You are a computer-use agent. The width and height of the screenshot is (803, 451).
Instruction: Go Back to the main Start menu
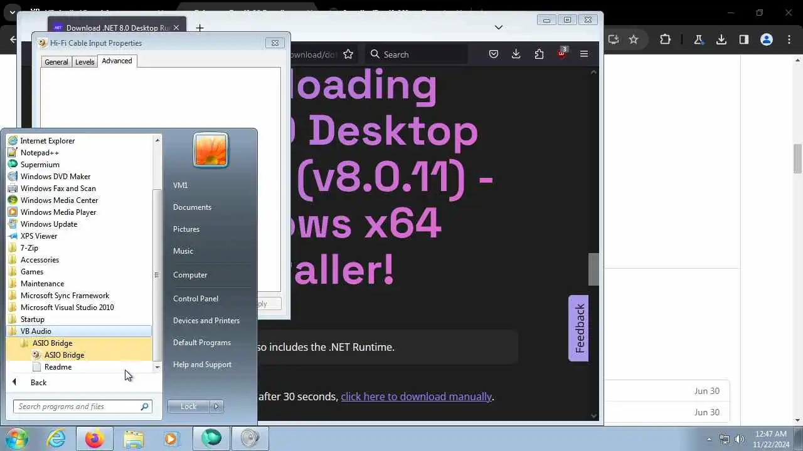point(38,383)
